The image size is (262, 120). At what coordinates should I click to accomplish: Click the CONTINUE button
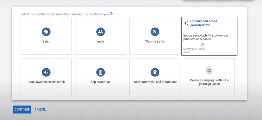pos(22,110)
